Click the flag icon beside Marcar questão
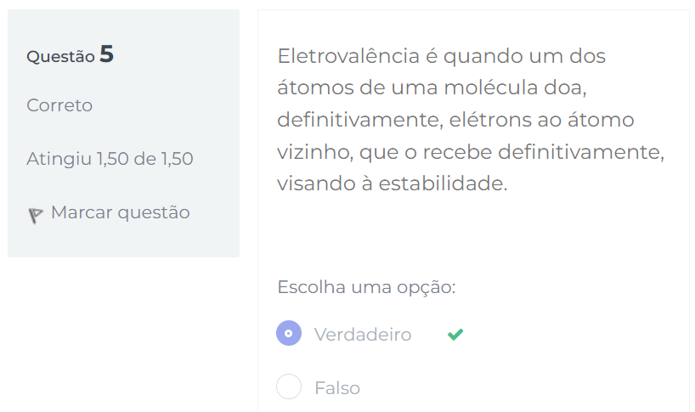Screen dimensions: 695x412 [x=36, y=216]
